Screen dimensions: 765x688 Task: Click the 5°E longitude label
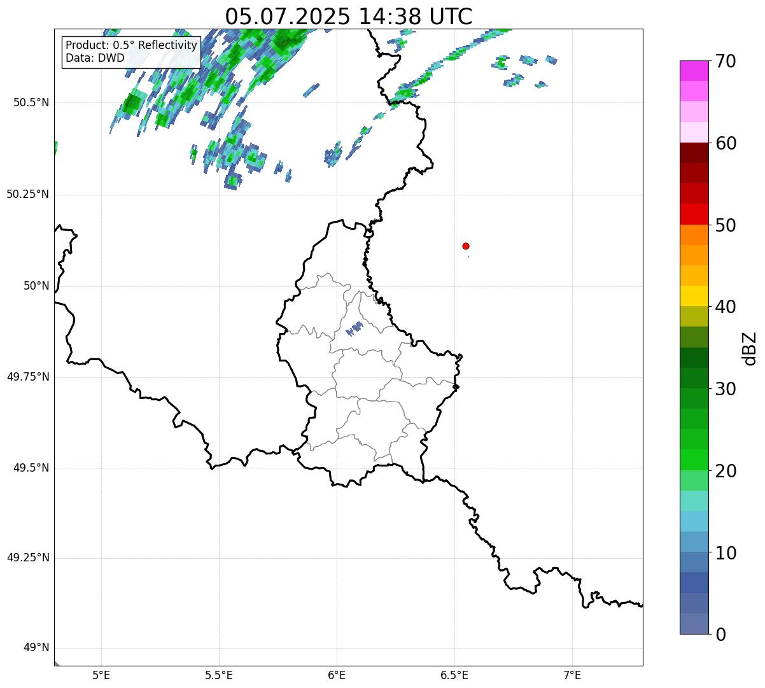point(101,675)
